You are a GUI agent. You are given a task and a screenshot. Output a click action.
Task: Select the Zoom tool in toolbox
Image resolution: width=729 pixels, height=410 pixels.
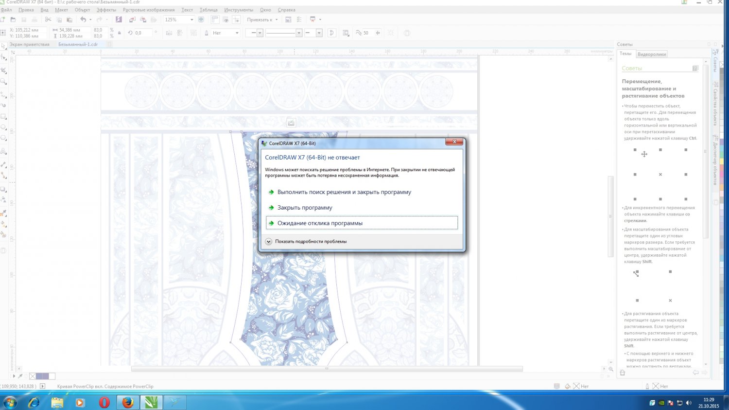coord(4,82)
